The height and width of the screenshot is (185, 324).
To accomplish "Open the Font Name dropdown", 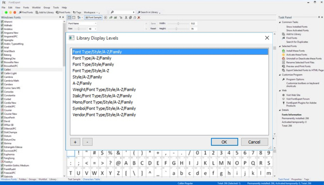I will [82, 23].
